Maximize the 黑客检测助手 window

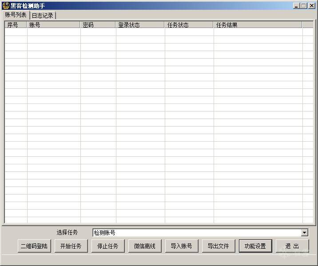point(304,6)
